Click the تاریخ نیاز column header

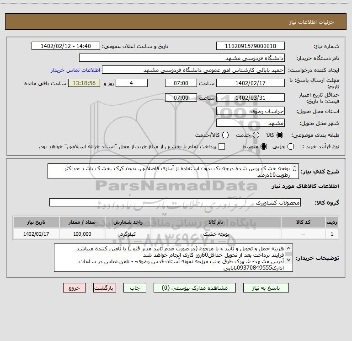pyautogui.click(x=36, y=222)
